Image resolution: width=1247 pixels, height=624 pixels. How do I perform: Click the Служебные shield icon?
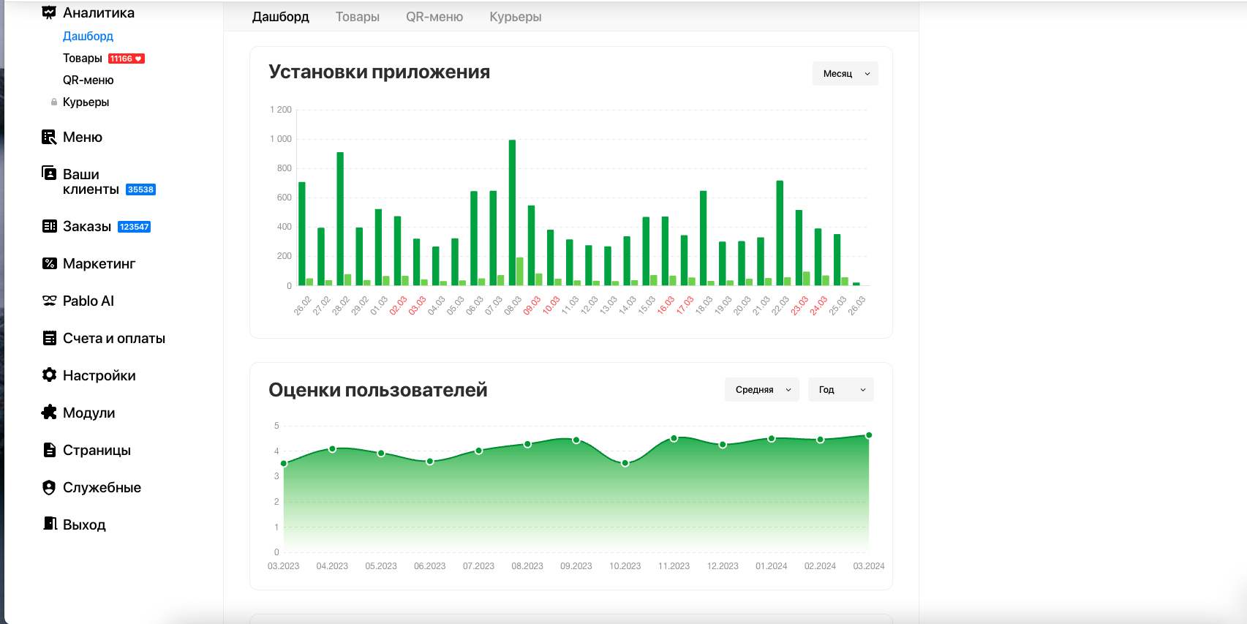[x=49, y=487]
